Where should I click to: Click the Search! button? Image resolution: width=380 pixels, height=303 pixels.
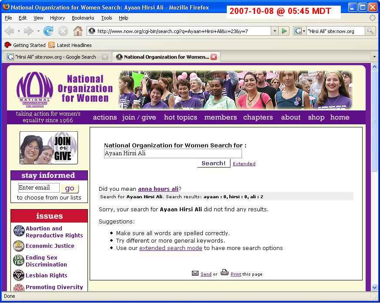click(x=214, y=163)
